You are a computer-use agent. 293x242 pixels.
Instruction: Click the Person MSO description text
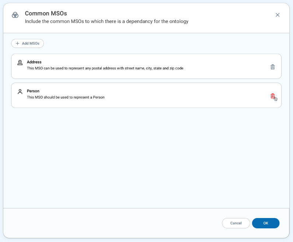[x=66, y=97]
